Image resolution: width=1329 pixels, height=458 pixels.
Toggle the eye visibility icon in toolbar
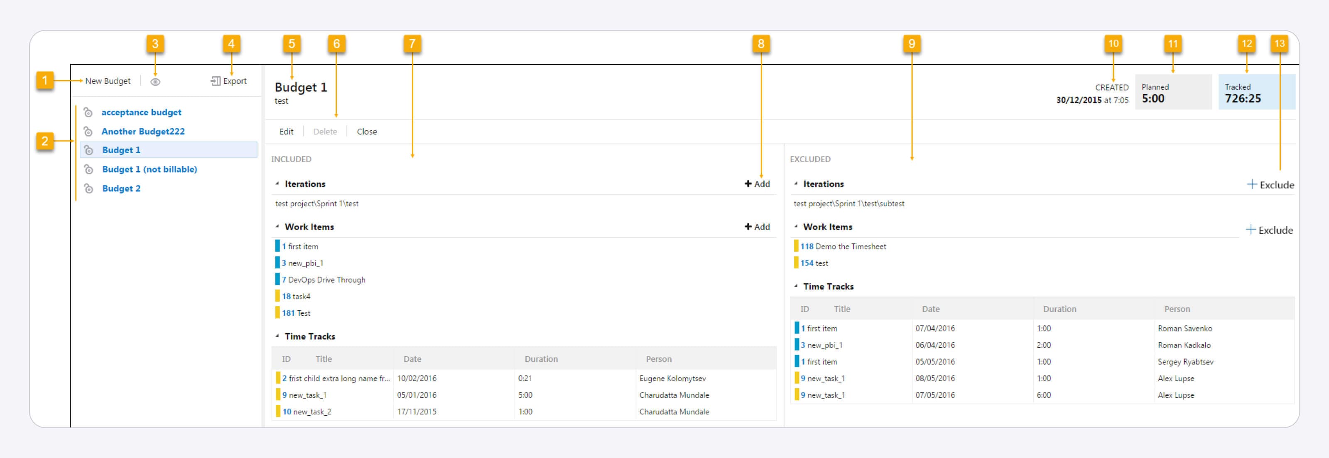pos(155,81)
